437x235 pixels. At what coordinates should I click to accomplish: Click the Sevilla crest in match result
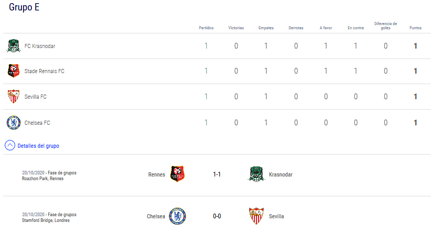[x=256, y=216]
